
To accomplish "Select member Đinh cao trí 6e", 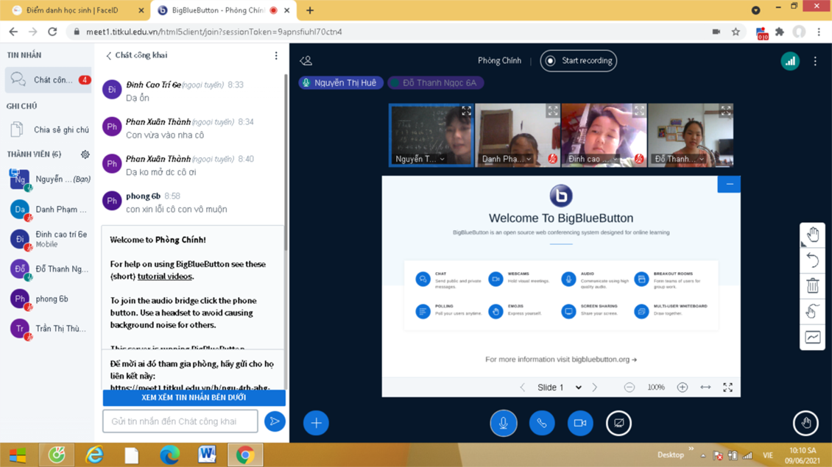I will coord(49,239).
